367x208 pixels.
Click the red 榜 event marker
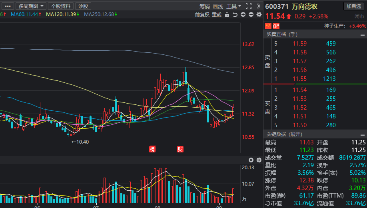point(152,149)
